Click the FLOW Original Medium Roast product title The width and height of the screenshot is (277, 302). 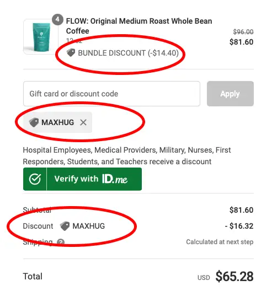(139, 26)
